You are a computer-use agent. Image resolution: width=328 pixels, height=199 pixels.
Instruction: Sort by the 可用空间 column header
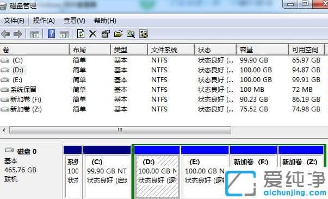(306, 50)
